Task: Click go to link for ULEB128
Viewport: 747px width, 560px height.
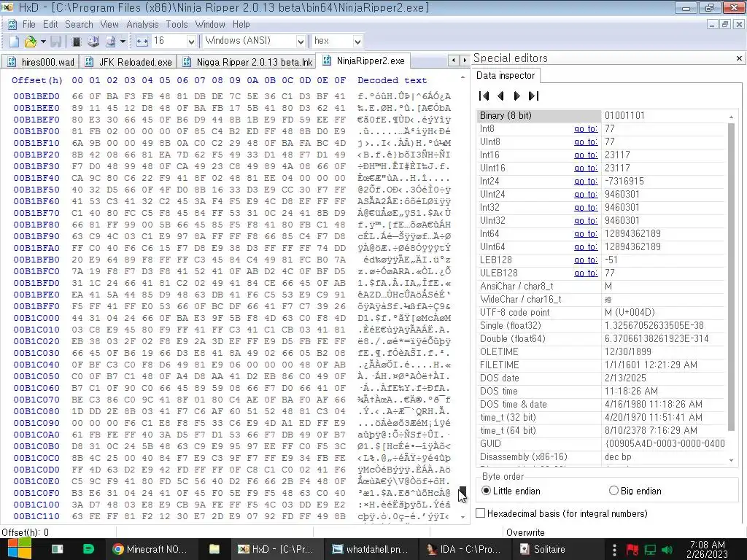Action: point(586,273)
